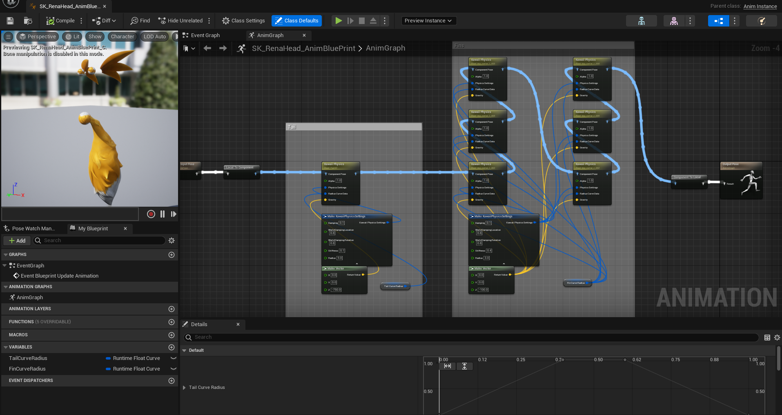Switch to Physics asset editor mode
This screenshot has width=782, height=415.
click(761, 21)
